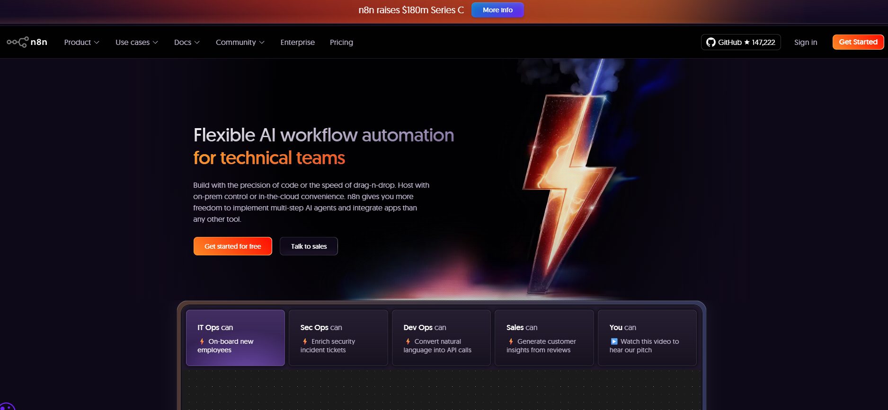
Task: Click the GitHub octocat icon
Action: click(x=710, y=42)
